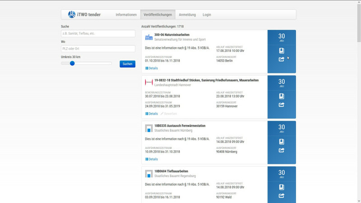This screenshot has width=361, height=203.
Task: Share the 18B0604 Tiefbauarbeiten tender
Action: [282, 195]
